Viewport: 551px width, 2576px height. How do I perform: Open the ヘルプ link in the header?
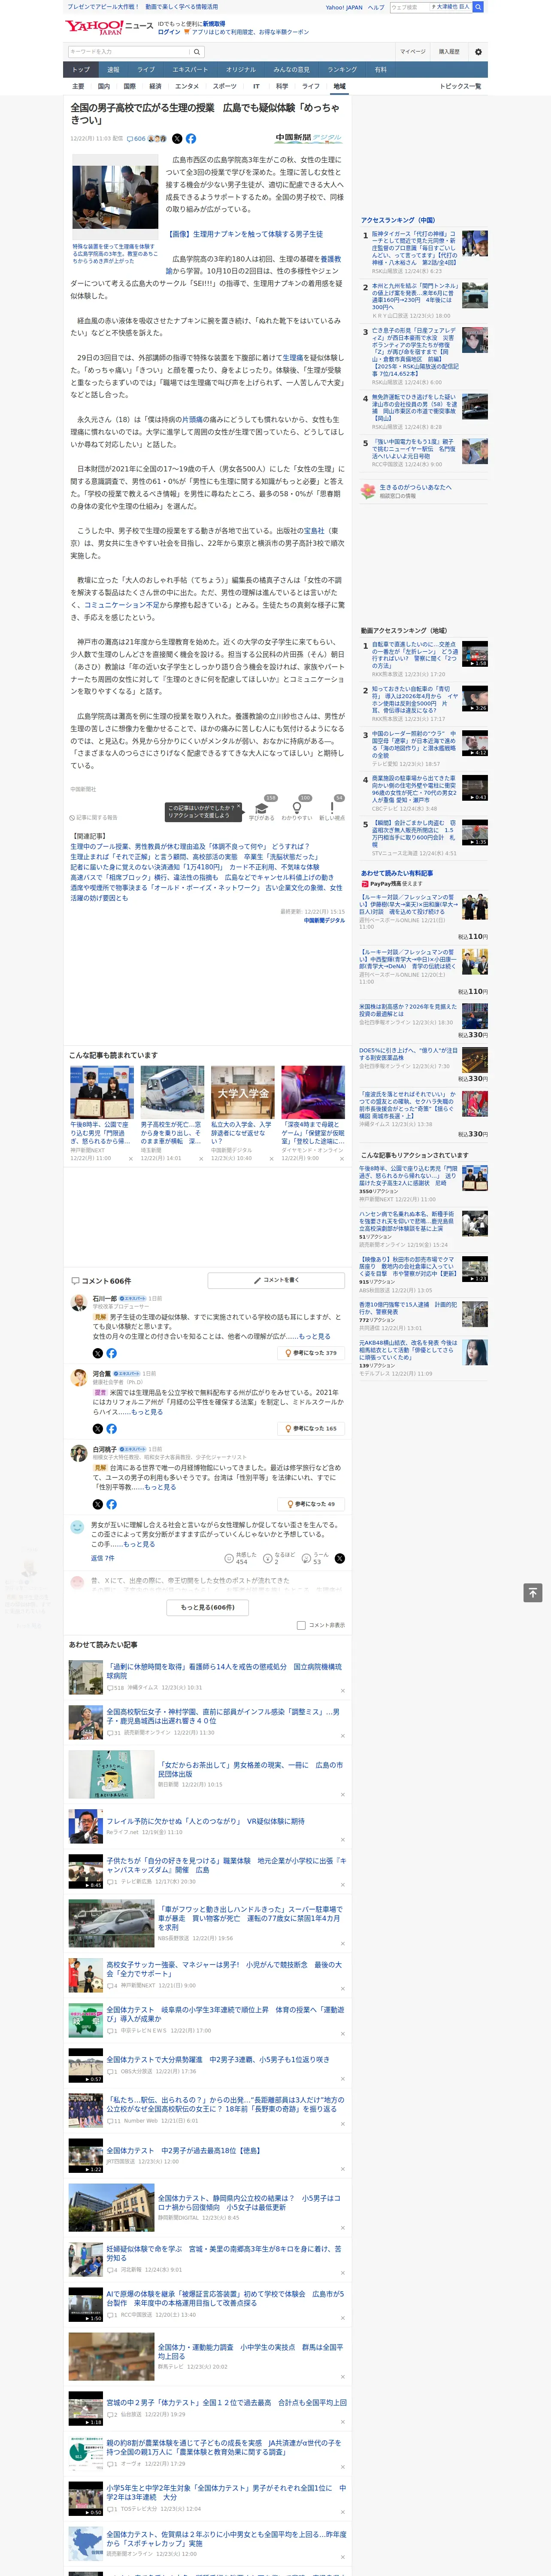(376, 7)
